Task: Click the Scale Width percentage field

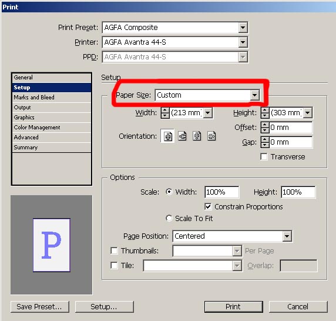Action: tap(222, 192)
